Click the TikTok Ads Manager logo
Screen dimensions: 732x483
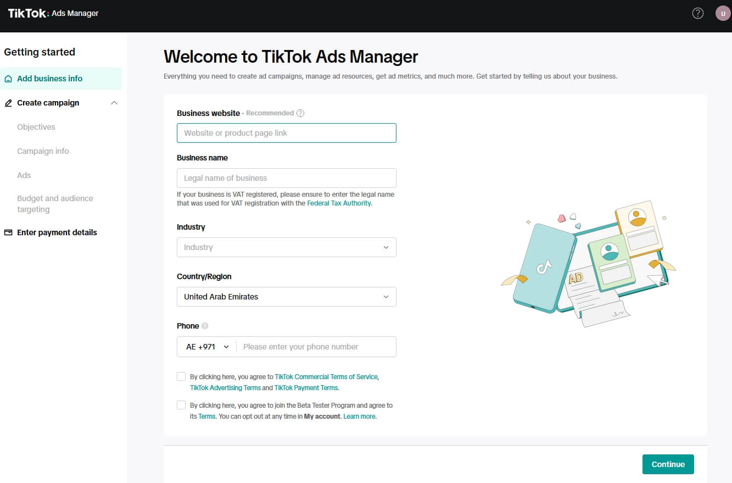52,13
